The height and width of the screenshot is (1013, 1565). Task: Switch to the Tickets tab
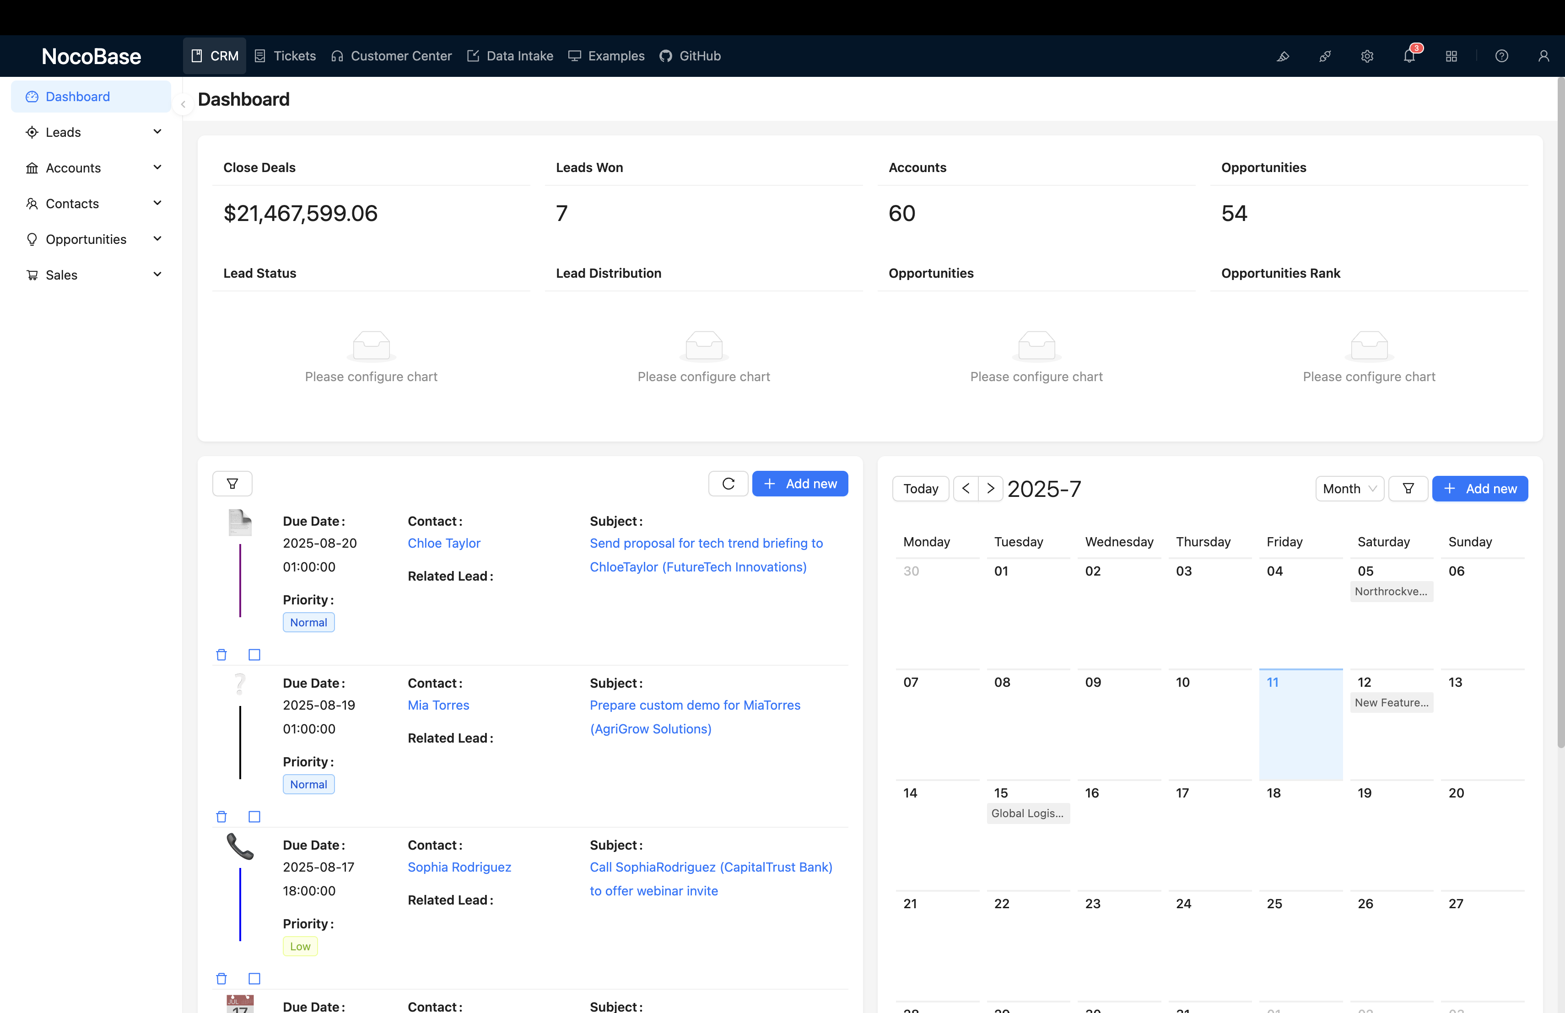(285, 56)
